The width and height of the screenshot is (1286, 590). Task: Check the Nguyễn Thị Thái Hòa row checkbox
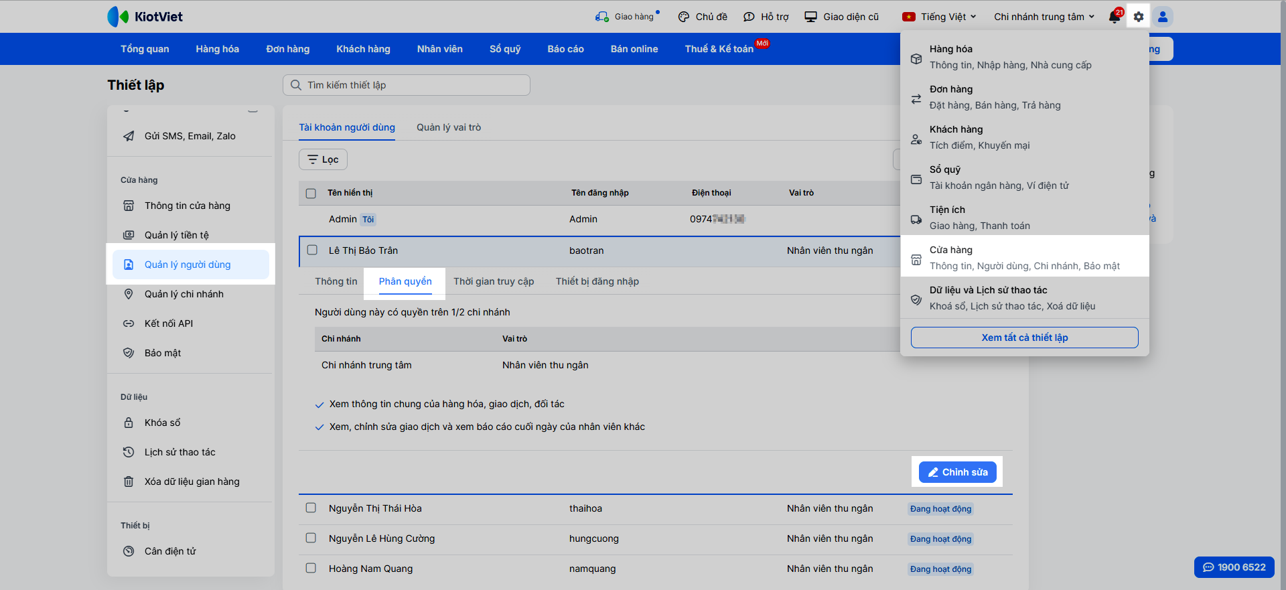(311, 508)
